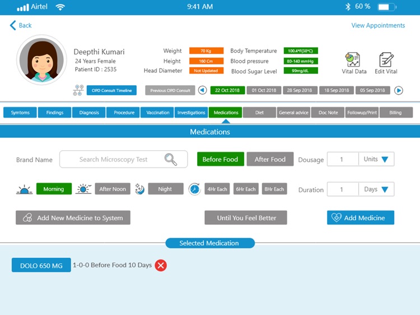Viewport: 420px width, 315px height.
Task: Open the Diet tab
Action: click(x=259, y=113)
